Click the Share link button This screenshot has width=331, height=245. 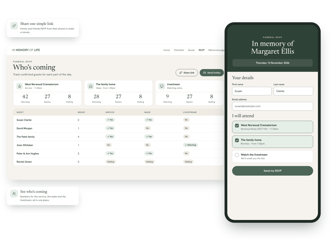pyautogui.click(x=187, y=73)
